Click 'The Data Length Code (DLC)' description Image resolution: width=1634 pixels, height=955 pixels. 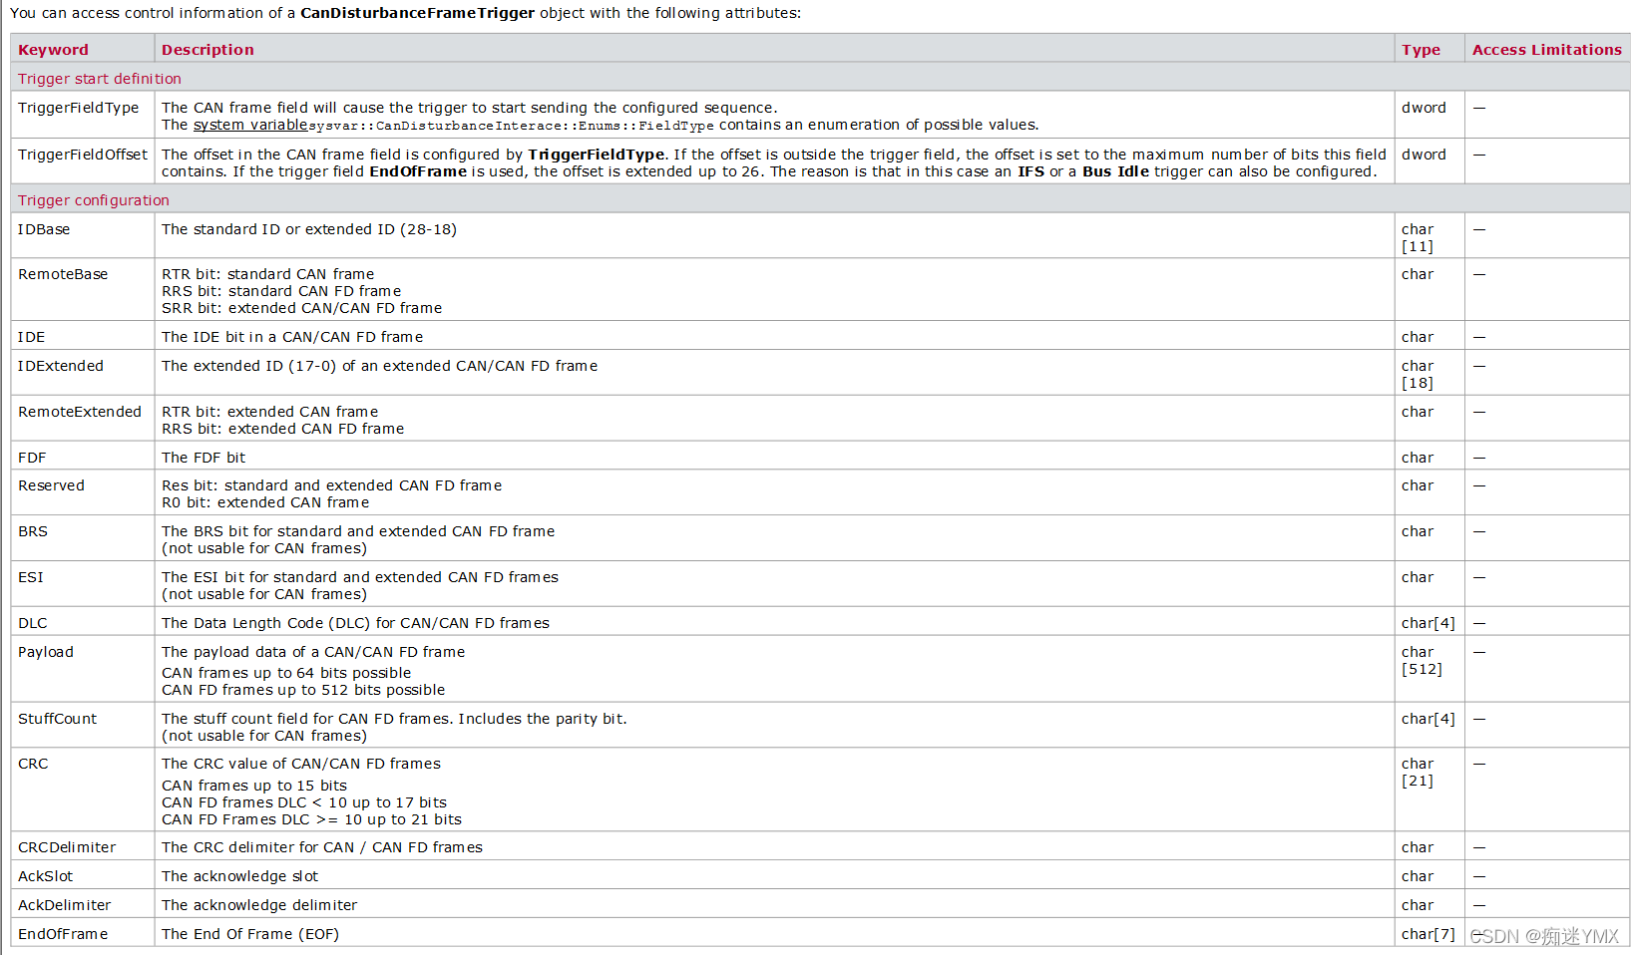[x=356, y=623]
